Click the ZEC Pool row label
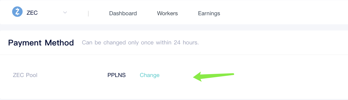The image size is (348, 100). point(25,75)
